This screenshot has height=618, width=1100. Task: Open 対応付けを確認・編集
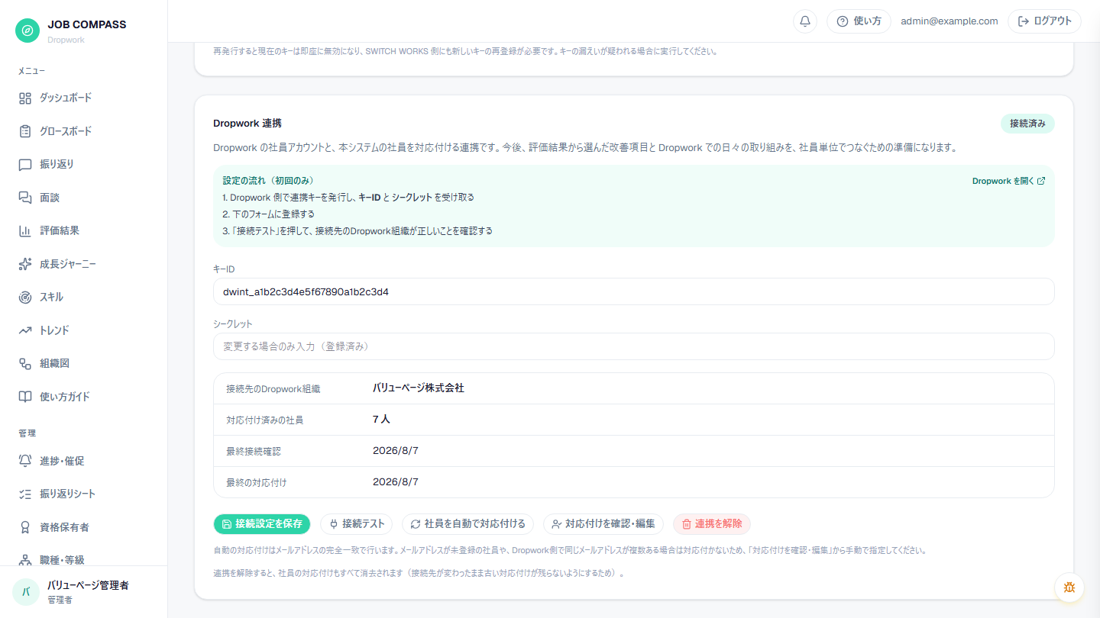coord(603,524)
